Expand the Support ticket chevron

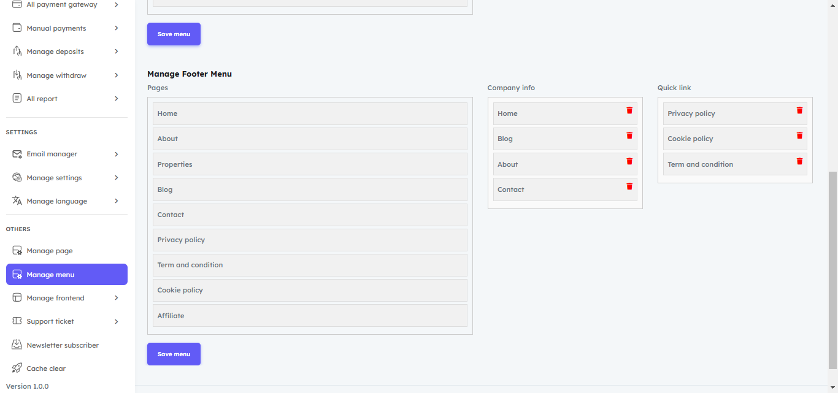point(116,321)
